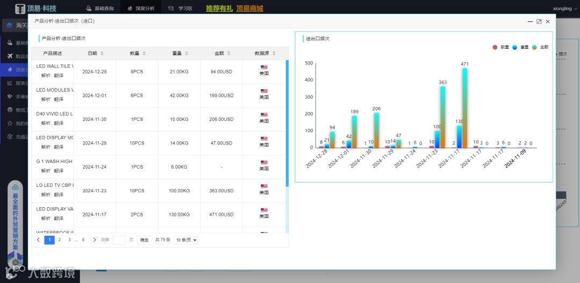The height and width of the screenshot is (283, 580).
Task: Click the 推荐有礼 link
Action: pyautogui.click(x=219, y=9)
